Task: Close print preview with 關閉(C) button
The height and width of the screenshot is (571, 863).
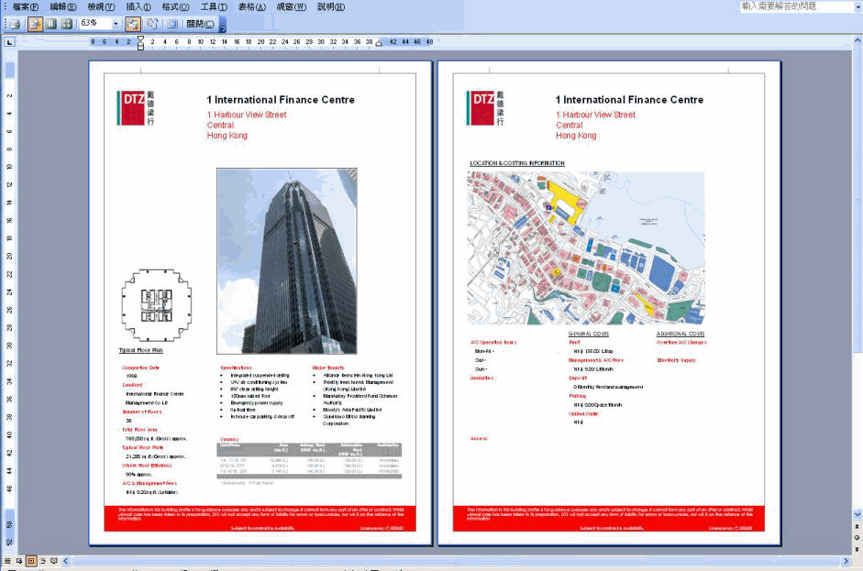Action: point(200,24)
